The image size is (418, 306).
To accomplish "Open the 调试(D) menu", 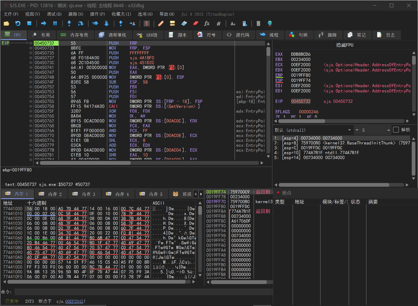I will tap(54, 14).
